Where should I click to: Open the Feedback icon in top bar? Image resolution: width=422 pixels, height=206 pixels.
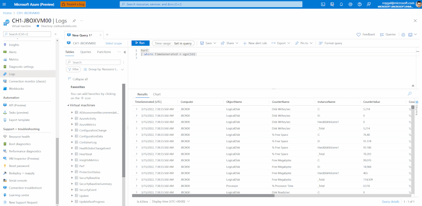369,4
